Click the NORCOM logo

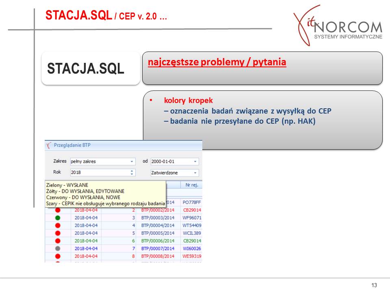(x=338, y=26)
